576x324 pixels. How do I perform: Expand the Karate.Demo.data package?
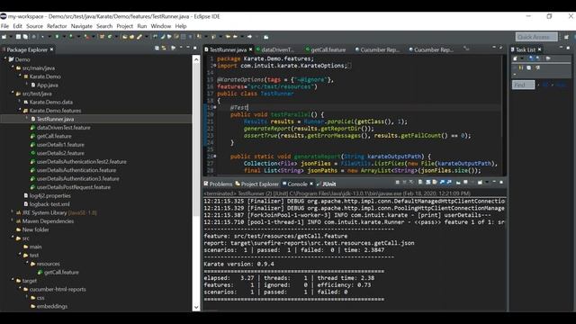click(20, 101)
